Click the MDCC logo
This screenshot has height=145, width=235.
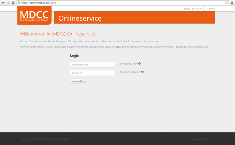pos(35,15)
